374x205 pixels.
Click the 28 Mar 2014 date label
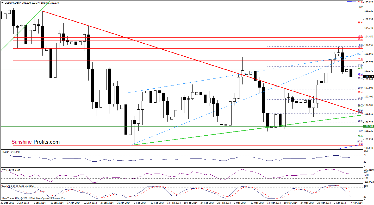pos(325,203)
